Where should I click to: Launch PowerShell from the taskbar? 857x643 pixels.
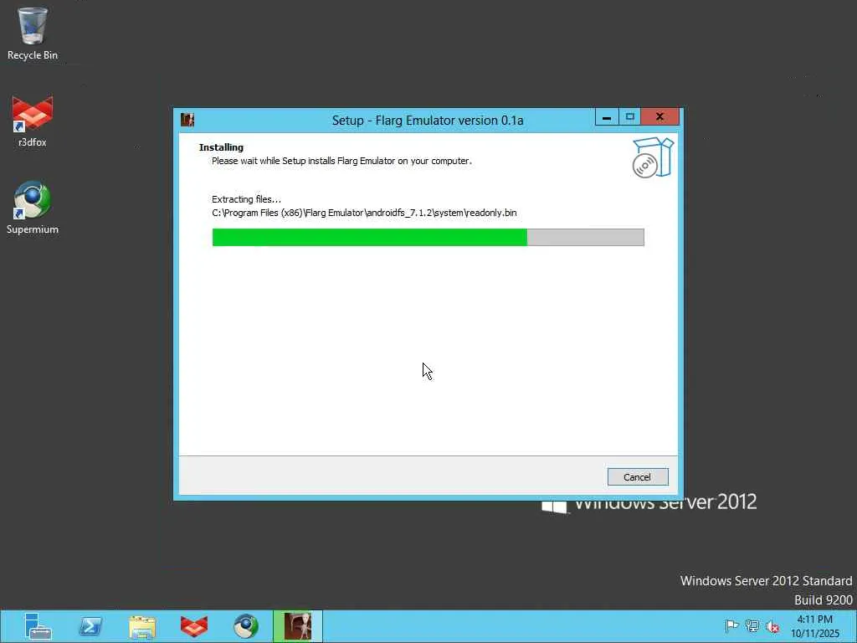[90, 626]
